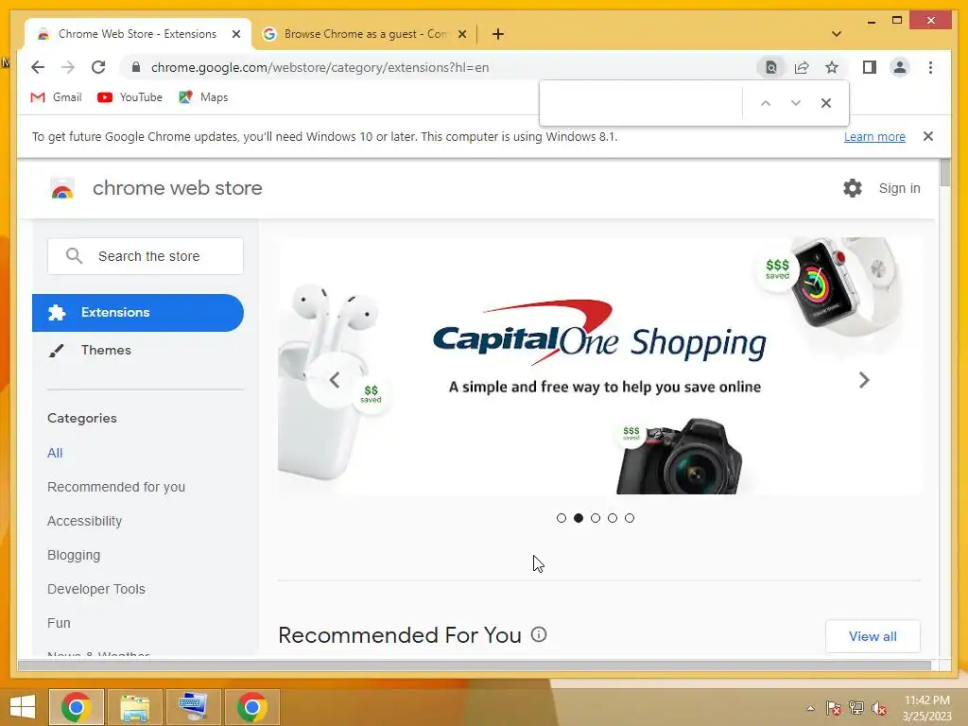Click the forward navigation arrow

tap(68, 67)
